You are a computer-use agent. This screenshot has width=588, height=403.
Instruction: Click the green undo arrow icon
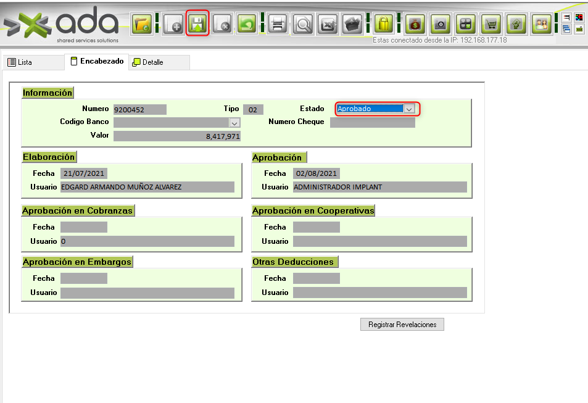[x=247, y=24]
